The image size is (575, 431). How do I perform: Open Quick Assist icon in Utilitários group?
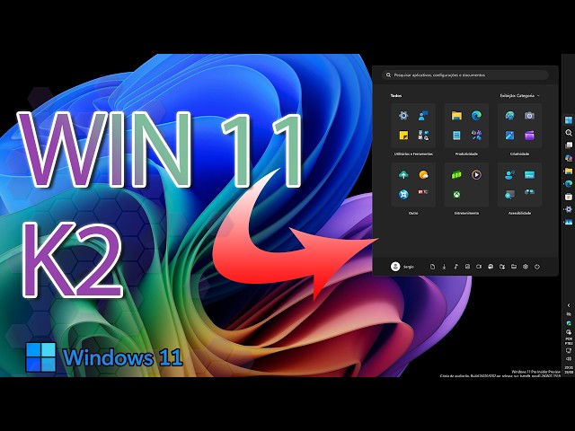click(x=423, y=116)
